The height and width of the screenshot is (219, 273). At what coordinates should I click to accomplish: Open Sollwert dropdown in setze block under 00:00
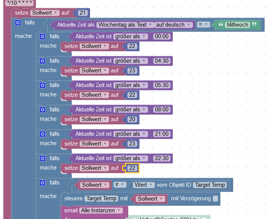[x=94, y=46]
